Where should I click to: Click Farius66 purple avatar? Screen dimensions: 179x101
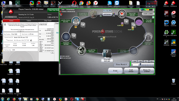pos(139,21)
